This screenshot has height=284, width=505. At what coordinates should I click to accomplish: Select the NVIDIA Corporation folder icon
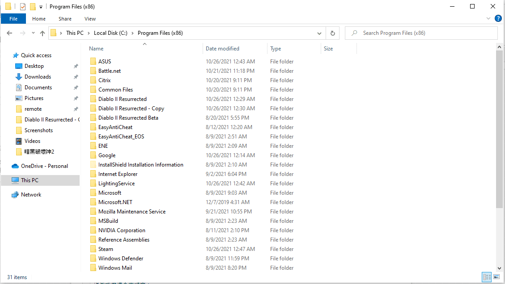[x=93, y=230]
